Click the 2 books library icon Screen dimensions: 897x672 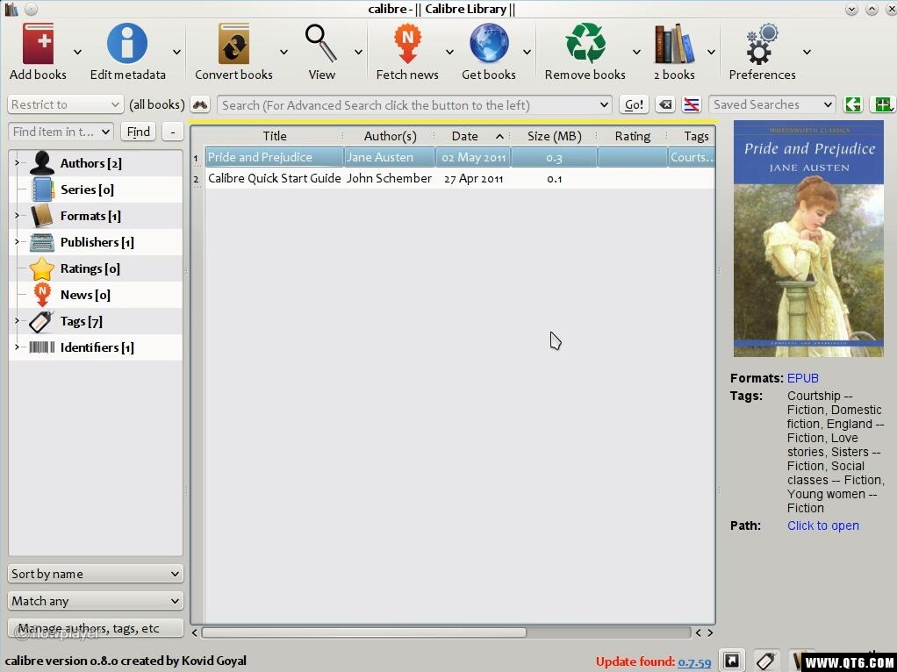point(674,43)
